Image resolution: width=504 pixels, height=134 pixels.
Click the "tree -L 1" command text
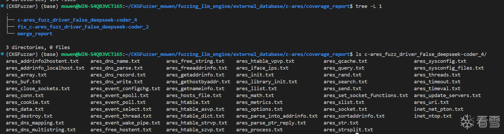369,6
